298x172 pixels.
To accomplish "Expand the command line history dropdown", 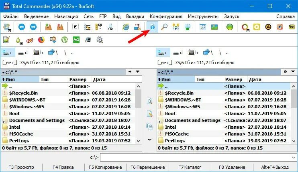I will pos(294,158).
